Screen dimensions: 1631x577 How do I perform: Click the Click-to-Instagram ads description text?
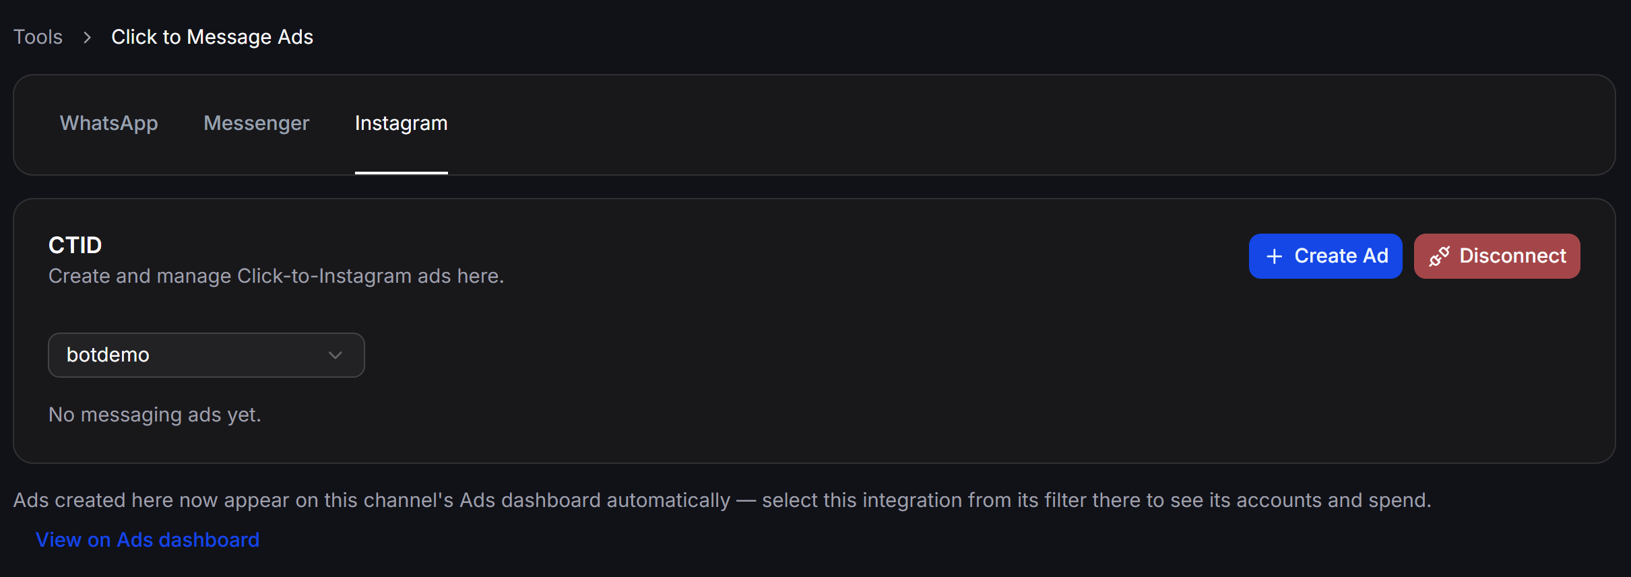click(276, 276)
